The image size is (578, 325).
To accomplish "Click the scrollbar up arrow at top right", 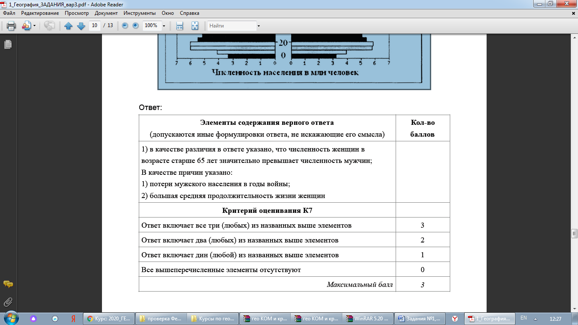I will 574,37.
